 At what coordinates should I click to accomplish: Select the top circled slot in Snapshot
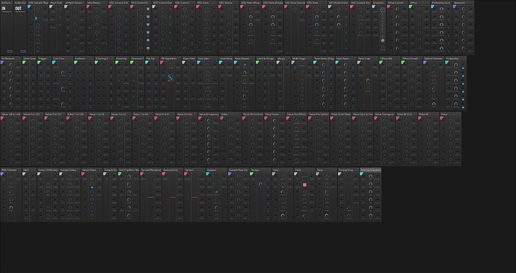382,10
